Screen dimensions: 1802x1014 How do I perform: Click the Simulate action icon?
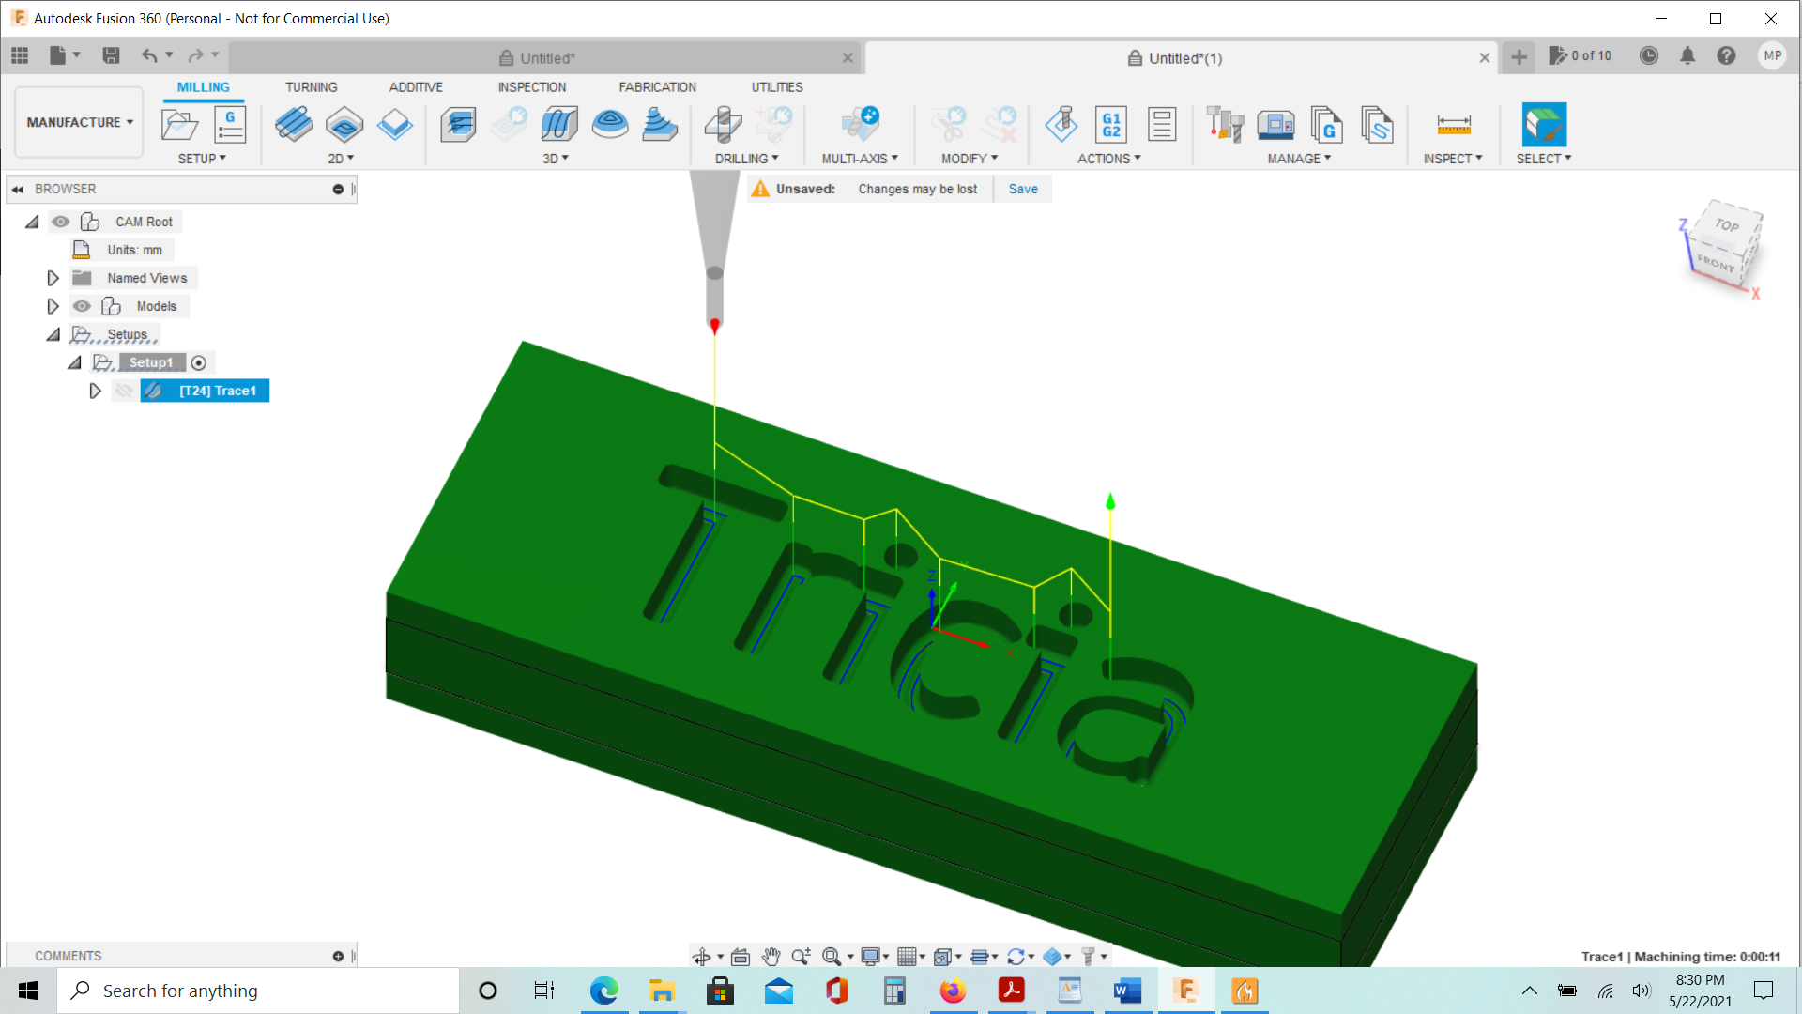tap(1061, 124)
